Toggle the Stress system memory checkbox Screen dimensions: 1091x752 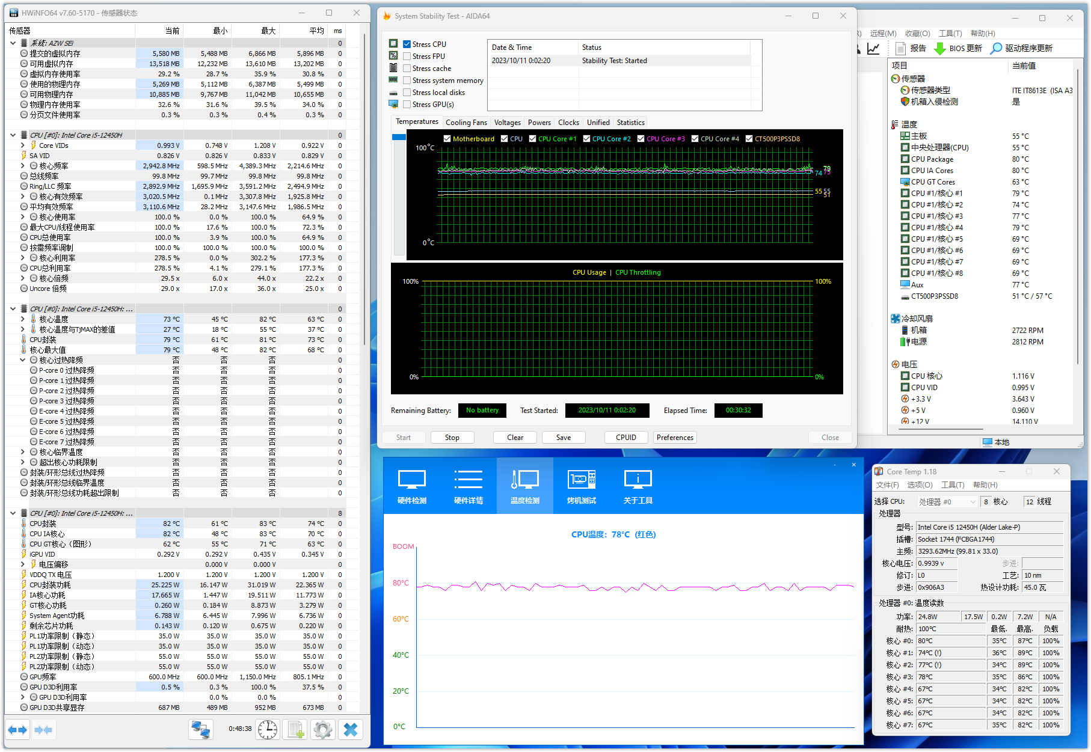click(407, 81)
